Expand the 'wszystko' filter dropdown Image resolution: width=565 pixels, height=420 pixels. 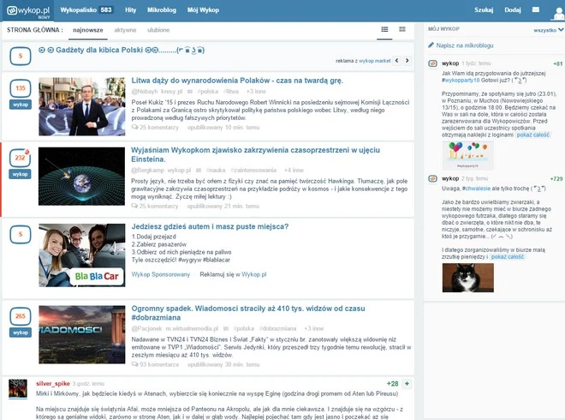click(x=546, y=29)
